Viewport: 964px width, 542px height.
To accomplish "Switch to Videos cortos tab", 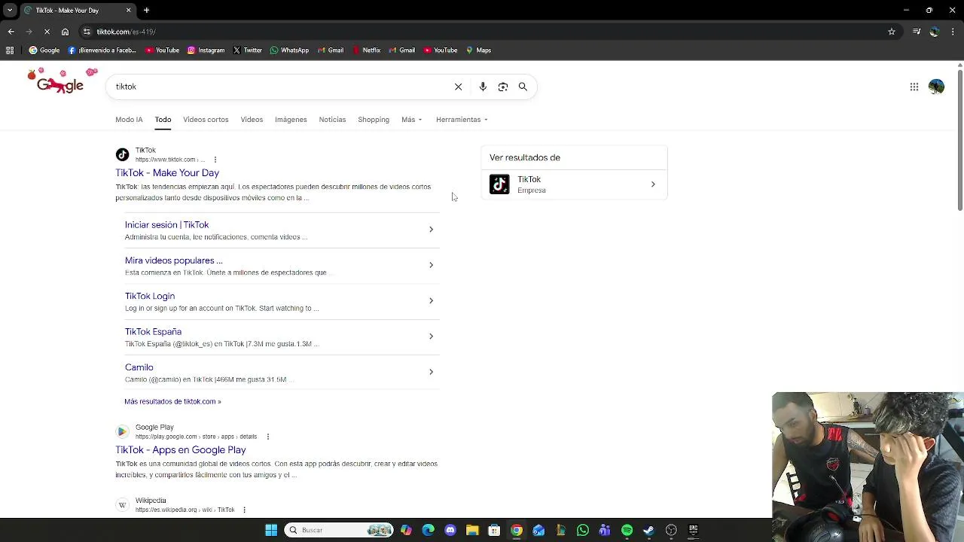I will pyautogui.click(x=206, y=120).
